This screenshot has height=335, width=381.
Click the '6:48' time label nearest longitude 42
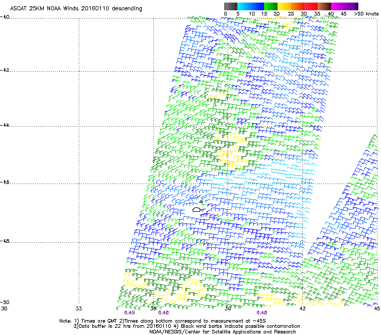point(262,313)
